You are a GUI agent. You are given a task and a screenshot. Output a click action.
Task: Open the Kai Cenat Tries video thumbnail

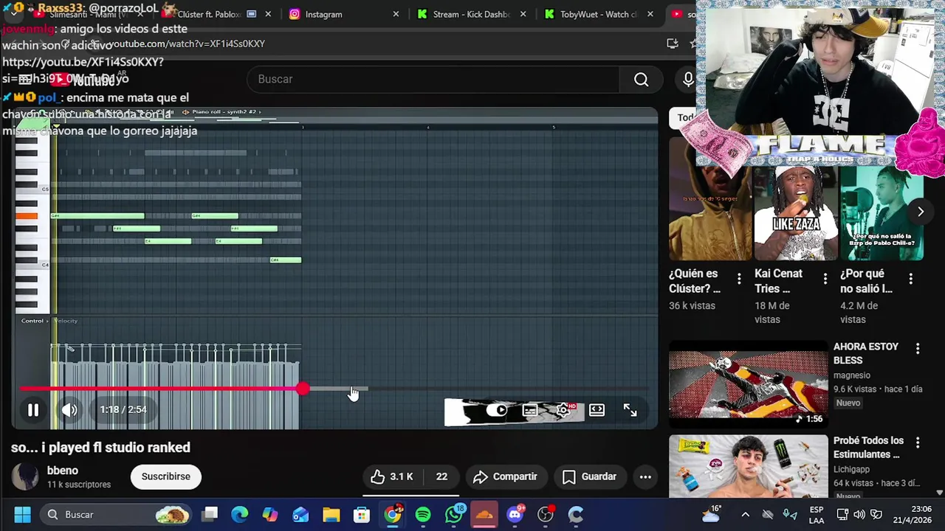tap(796, 213)
